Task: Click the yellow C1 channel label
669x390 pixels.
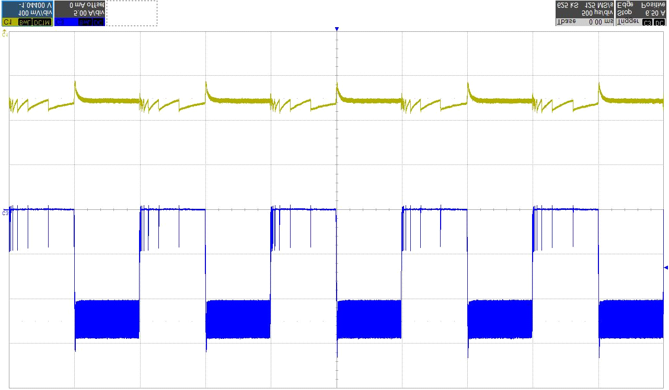Action: [7, 22]
